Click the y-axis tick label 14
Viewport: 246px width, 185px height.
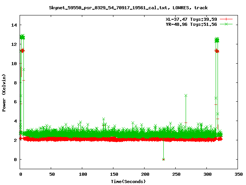click(x=14, y=25)
